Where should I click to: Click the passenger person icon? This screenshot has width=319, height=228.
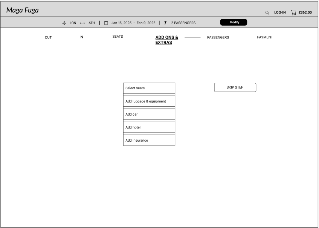pyautogui.click(x=165, y=23)
